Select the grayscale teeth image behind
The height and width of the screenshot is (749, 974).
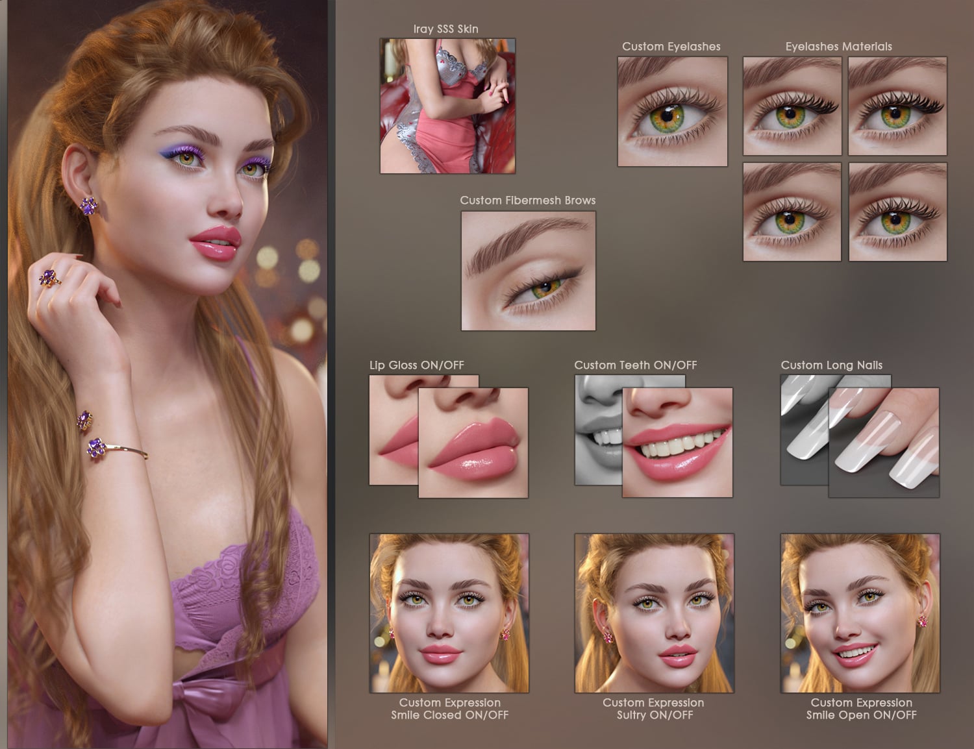(598, 430)
